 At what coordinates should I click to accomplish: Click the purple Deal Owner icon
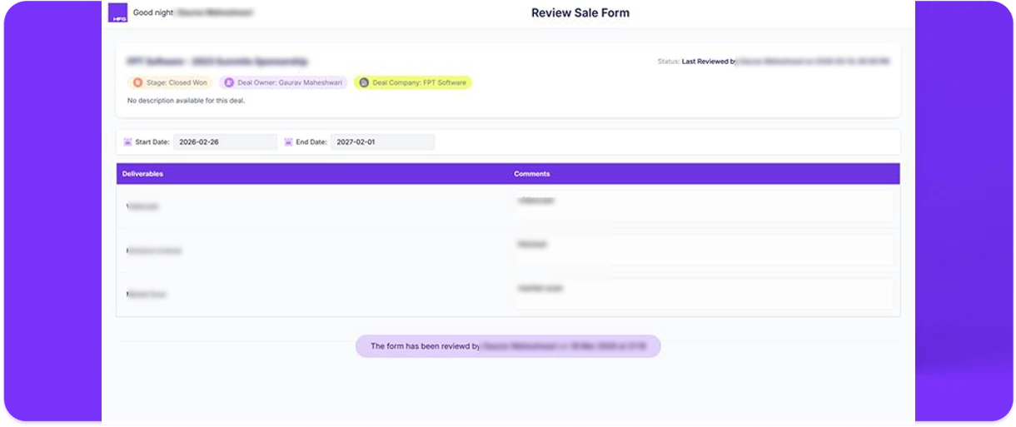pyautogui.click(x=229, y=82)
